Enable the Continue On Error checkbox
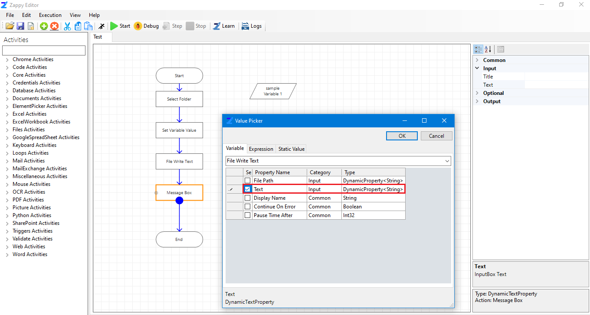The image size is (590, 315). tap(247, 207)
